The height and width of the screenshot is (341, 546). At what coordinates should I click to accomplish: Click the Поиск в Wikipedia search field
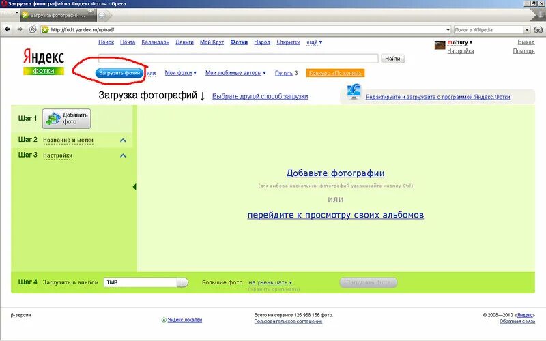click(488, 30)
